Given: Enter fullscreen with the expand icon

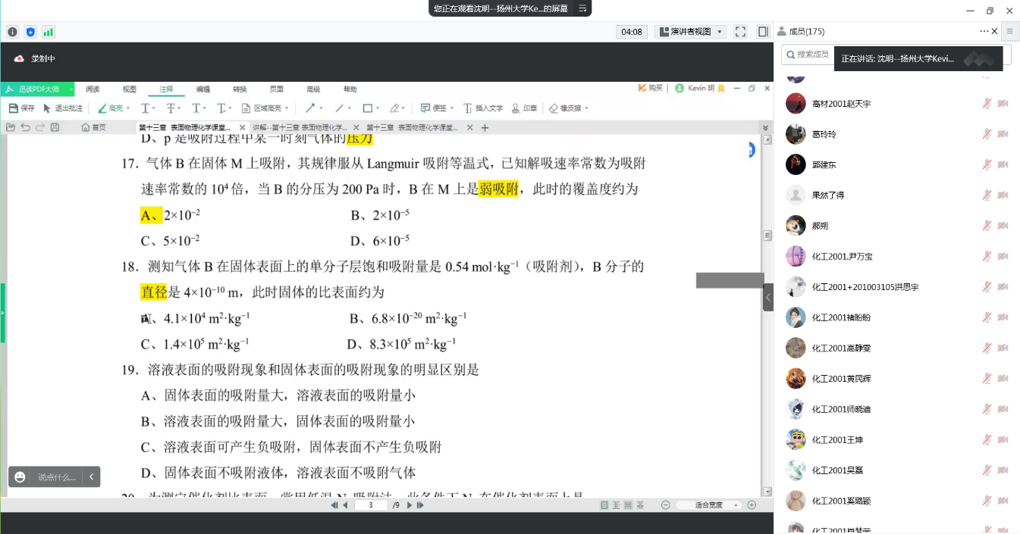Looking at the screenshot, I should pos(741,32).
